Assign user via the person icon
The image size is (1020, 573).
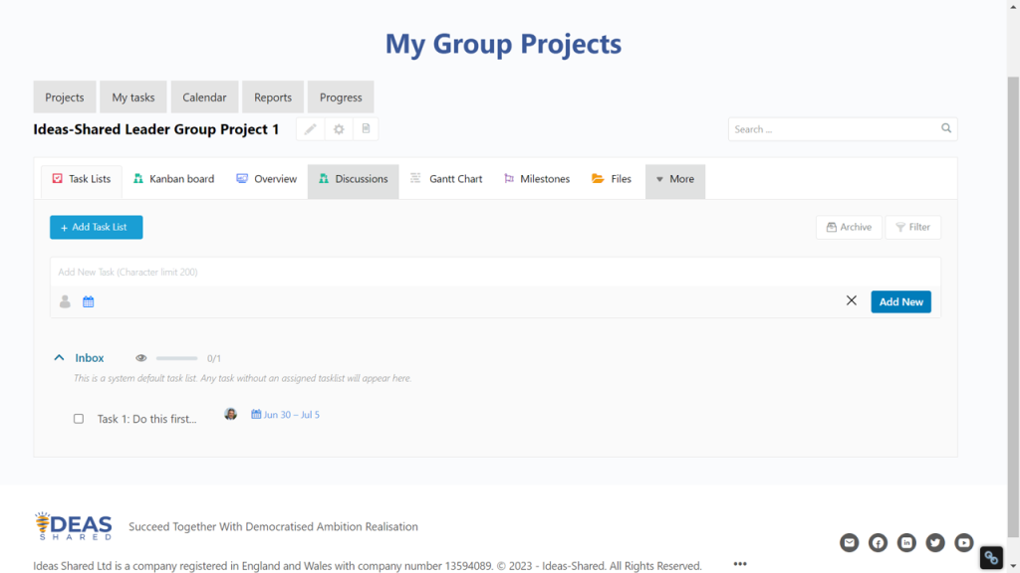(65, 301)
